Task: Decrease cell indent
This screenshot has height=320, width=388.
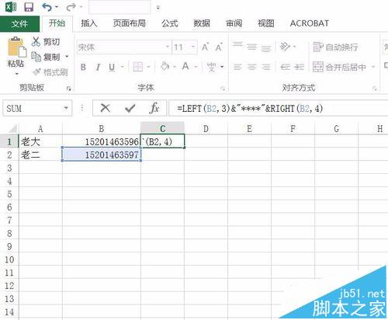Action: (x=286, y=67)
